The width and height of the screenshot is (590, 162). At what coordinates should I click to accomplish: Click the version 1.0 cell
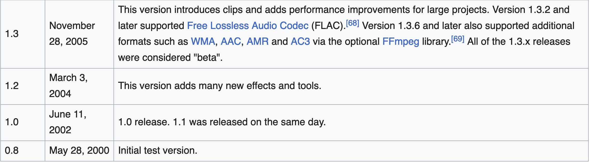pos(12,122)
